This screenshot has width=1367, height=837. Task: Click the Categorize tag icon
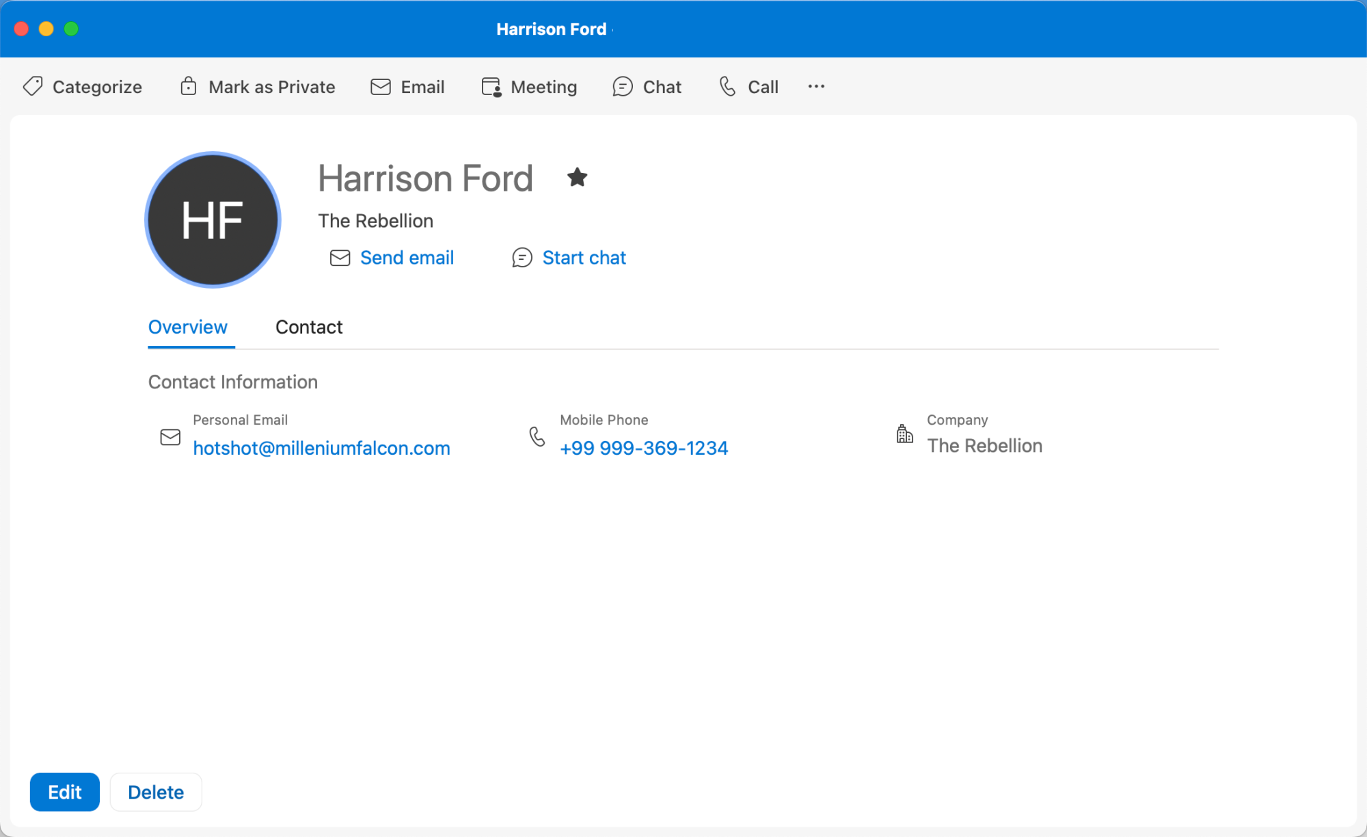click(x=33, y=86)
